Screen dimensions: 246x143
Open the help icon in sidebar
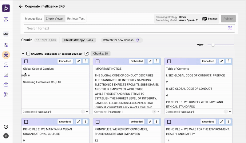6,127
